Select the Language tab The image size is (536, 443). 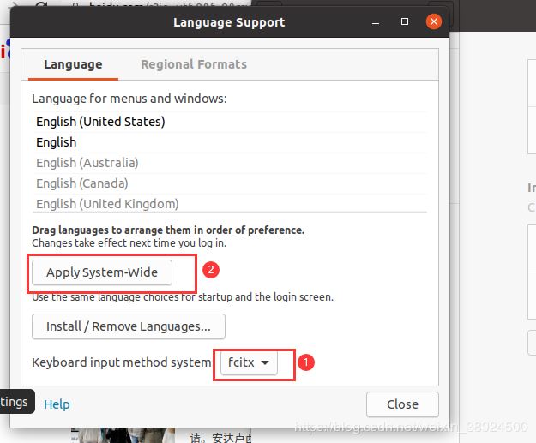click(73, 64)
